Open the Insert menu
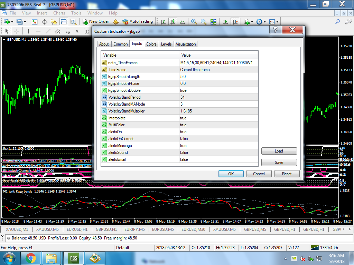Image resolution: width=354 pixels, height=265 pixels. point(42,13)
